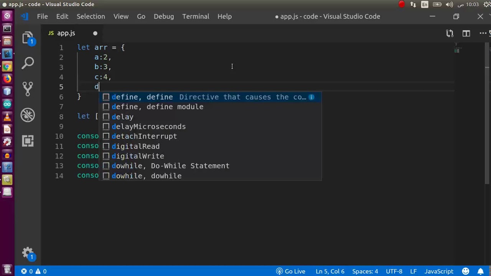Screen dimensions: 491x276
Task: Click the unsaved dot on the app.js tab
Action: [95, 33]
